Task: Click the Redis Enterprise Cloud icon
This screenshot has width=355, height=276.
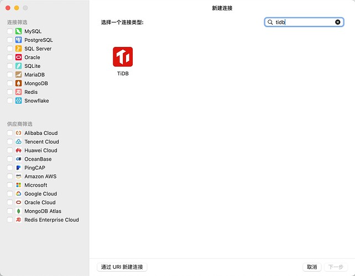Action: click(x=19, y=220)
